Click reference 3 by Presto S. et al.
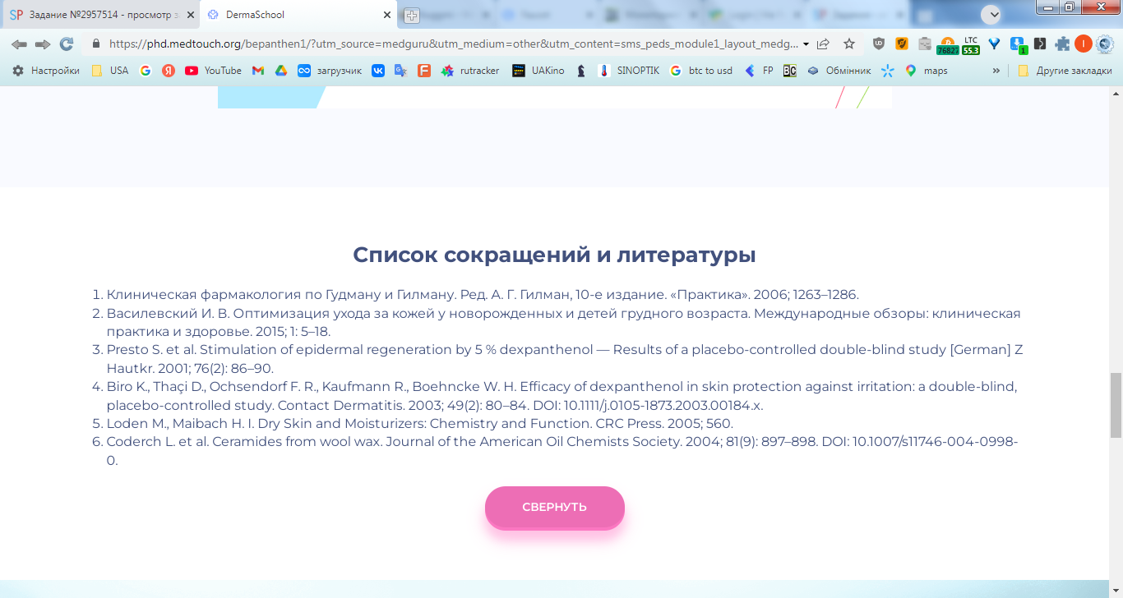Screen dimensions: 1123x598 point(565,359)
